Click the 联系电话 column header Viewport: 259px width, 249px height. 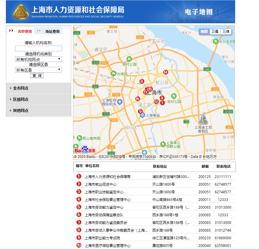click(223, 166)
